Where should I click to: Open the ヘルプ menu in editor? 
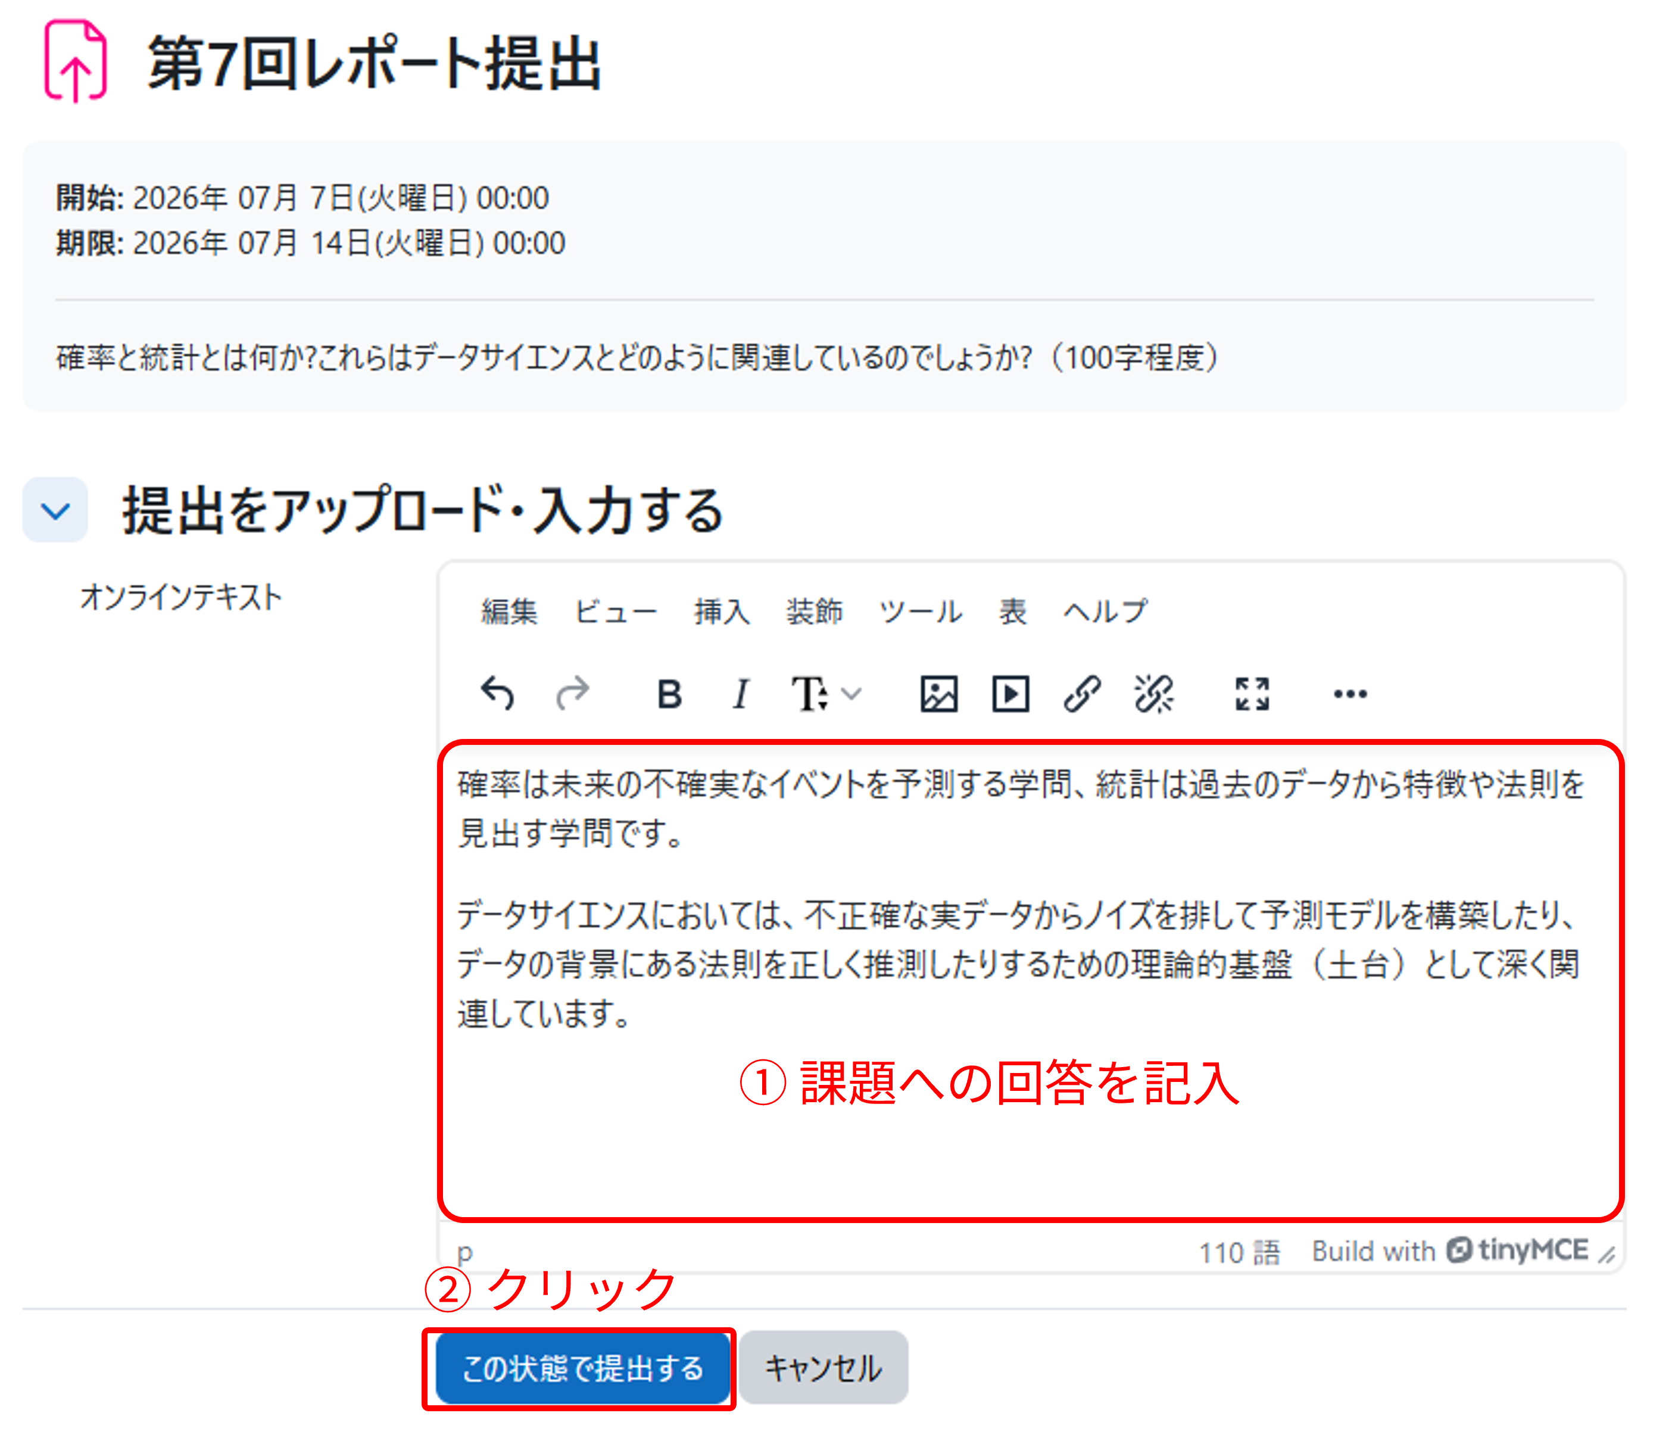[x=1105, y=612]
